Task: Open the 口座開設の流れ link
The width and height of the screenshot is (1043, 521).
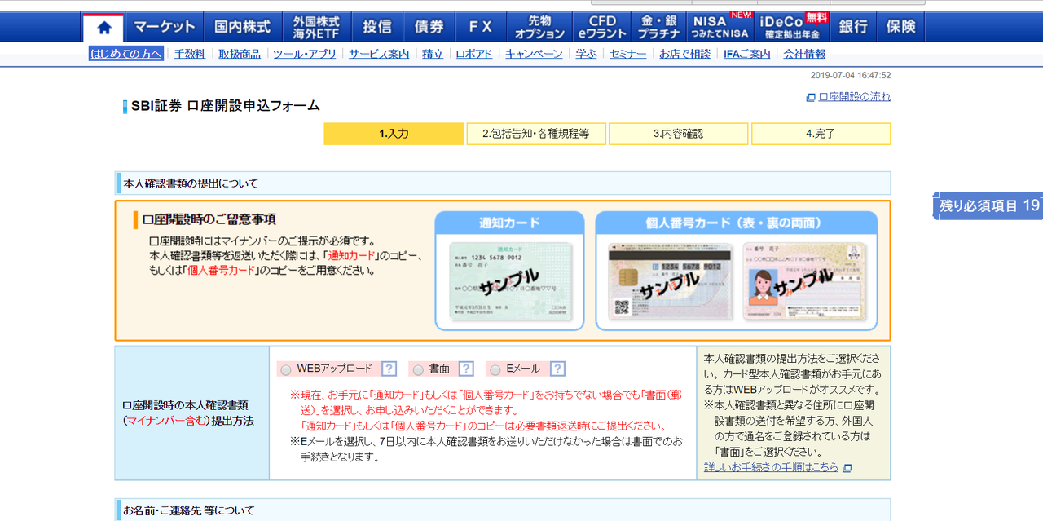Action: point(854,96)
